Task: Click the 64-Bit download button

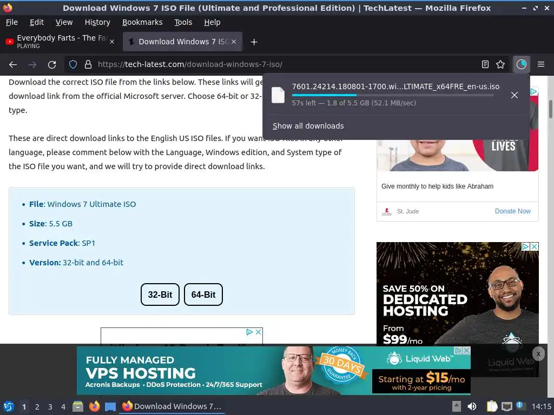Action: pyautogui.click(x=203, y=294)
